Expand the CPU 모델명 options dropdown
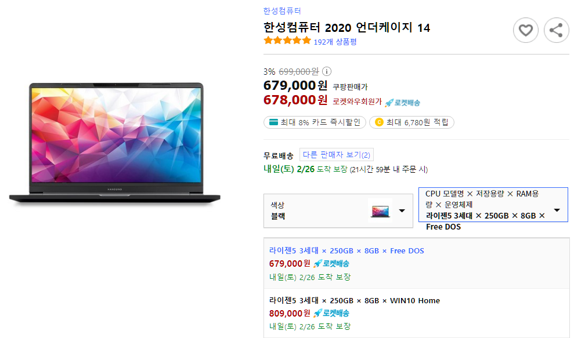The height and width of the screenshot is (338, 574). click(x=493, y=205)
